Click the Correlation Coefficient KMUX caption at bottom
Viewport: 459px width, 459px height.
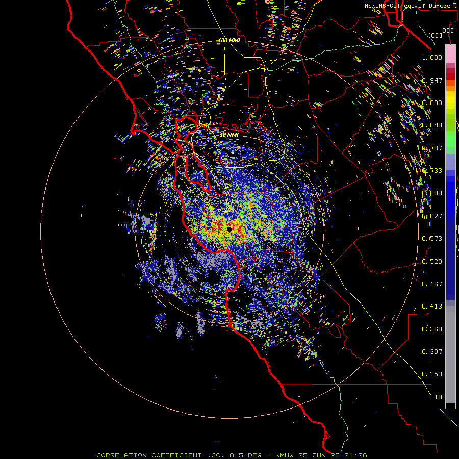(x=232, y=455)
